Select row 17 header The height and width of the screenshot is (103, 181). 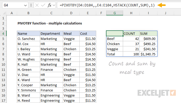(x=3, y=101)
